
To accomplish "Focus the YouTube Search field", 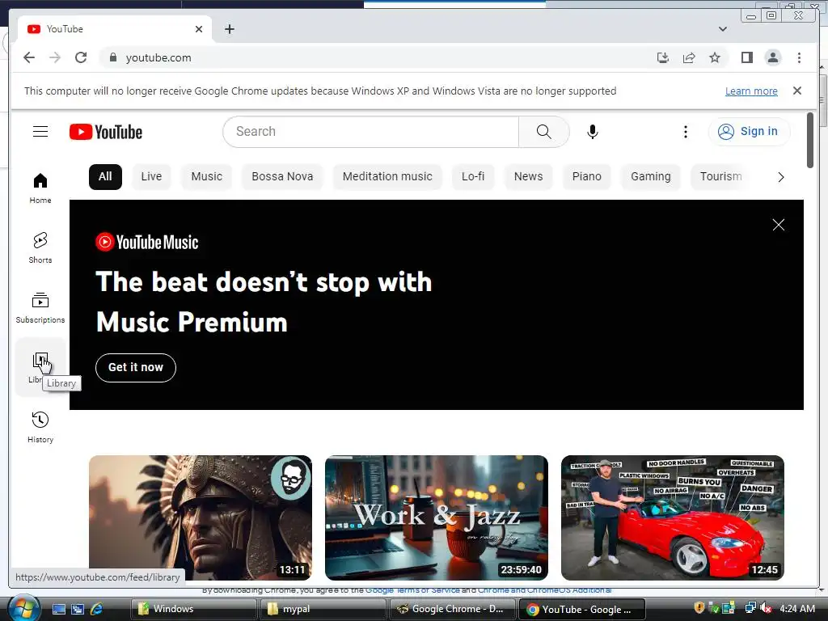I will coord(371,132).
